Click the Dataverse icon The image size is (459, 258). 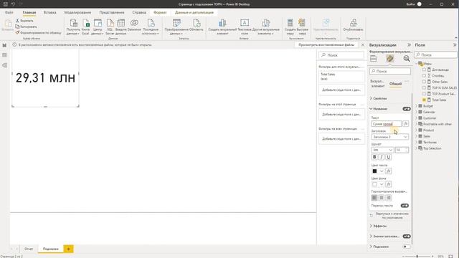pyautogui.click(x=134, y=23)
